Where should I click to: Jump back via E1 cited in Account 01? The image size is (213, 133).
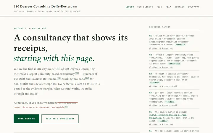pos(161,48)
